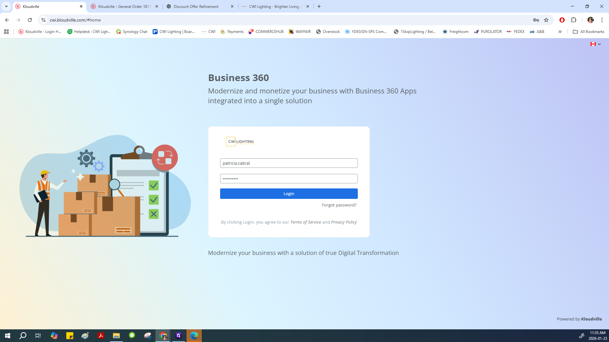Open the Extensions puzzle icon

pos(573,20)
